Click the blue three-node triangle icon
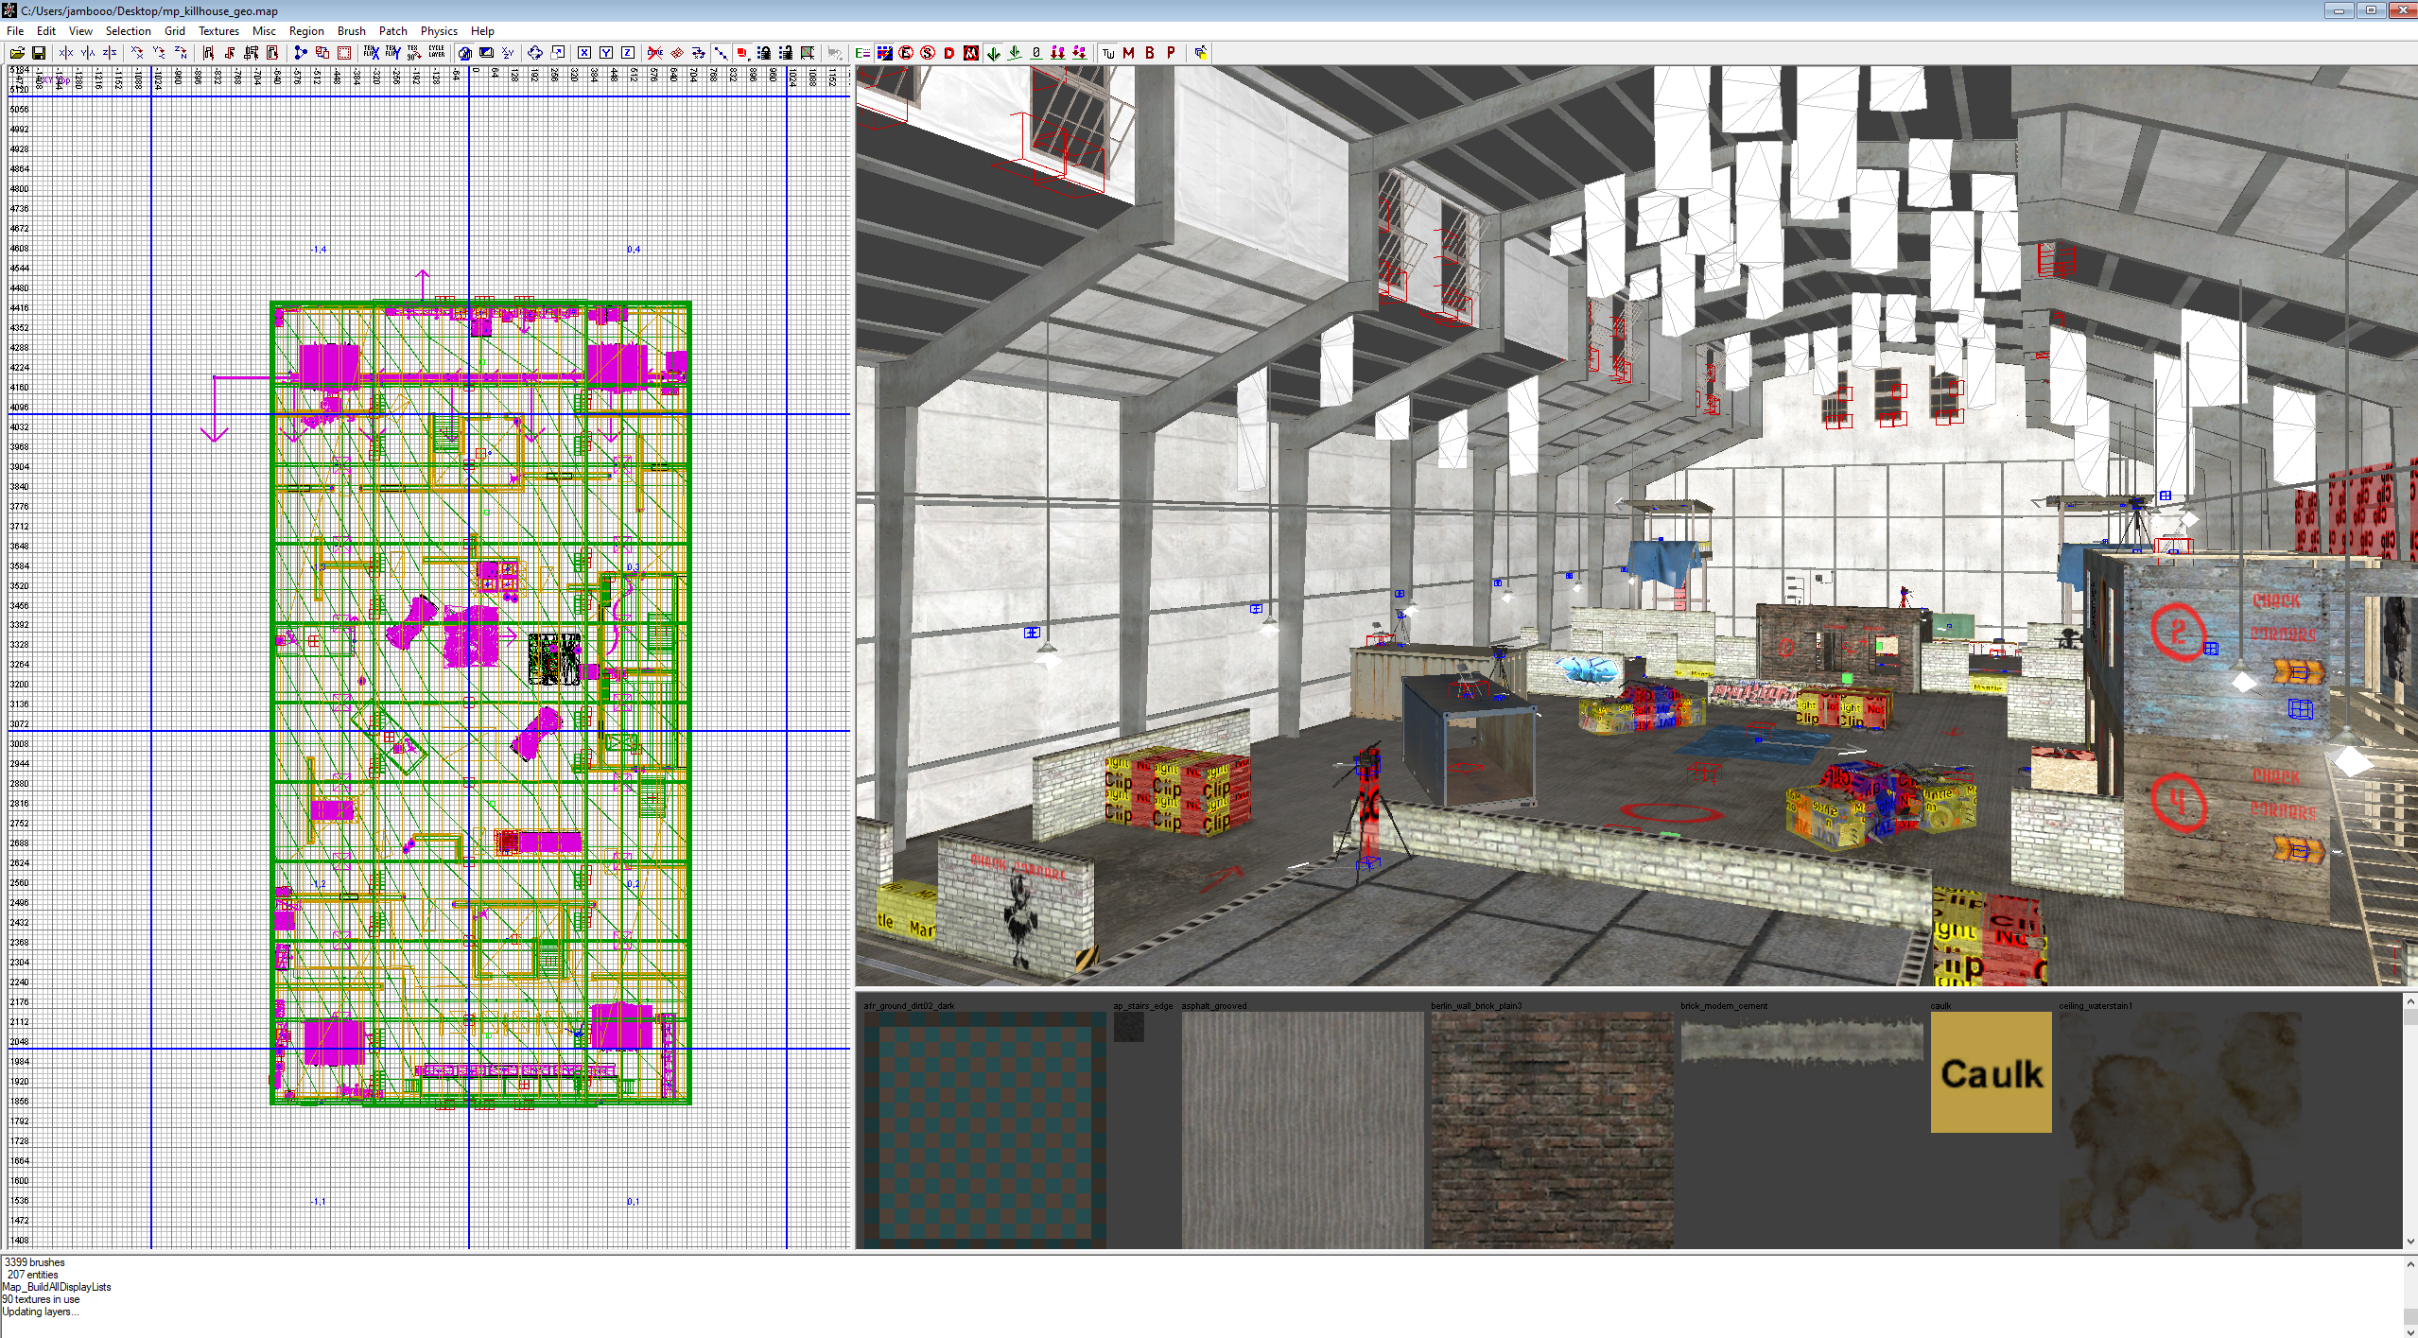The height and width of the screenshot is (1338, 2418). pos(301,53)
